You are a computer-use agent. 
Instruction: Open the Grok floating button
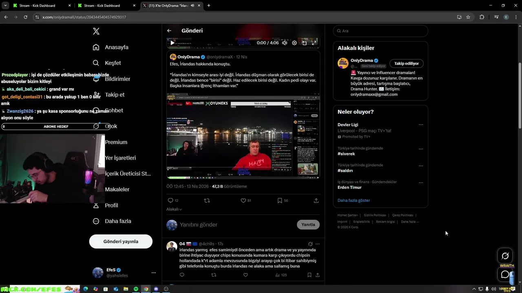[505, 256]
